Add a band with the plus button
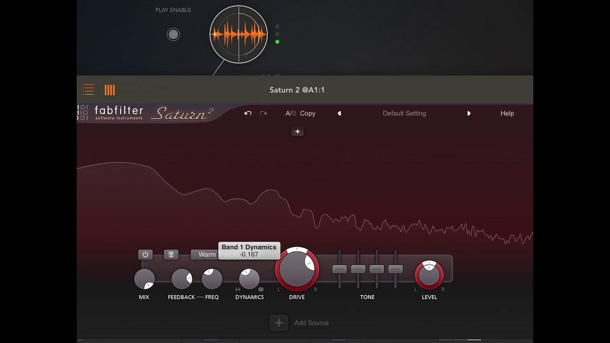610x343 pixels. tap(297, 131)
